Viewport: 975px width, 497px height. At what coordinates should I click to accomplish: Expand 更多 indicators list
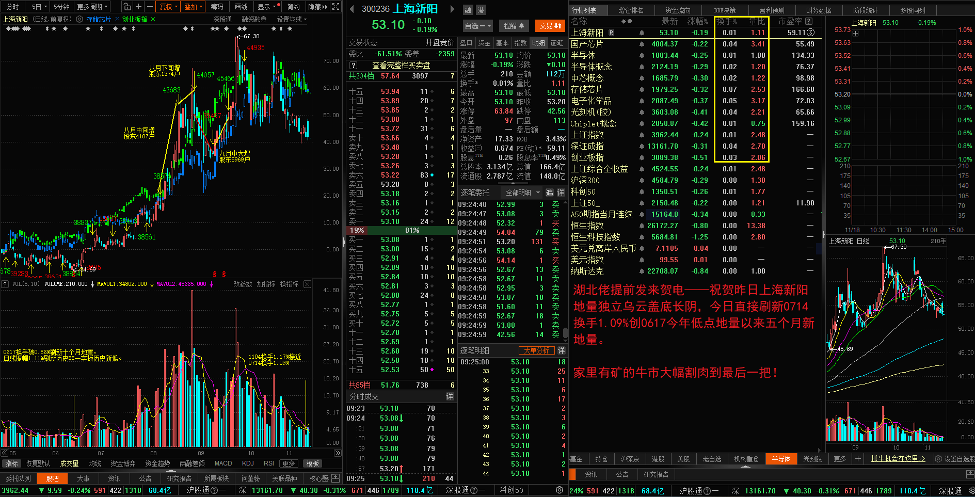[x=289, y=463]
